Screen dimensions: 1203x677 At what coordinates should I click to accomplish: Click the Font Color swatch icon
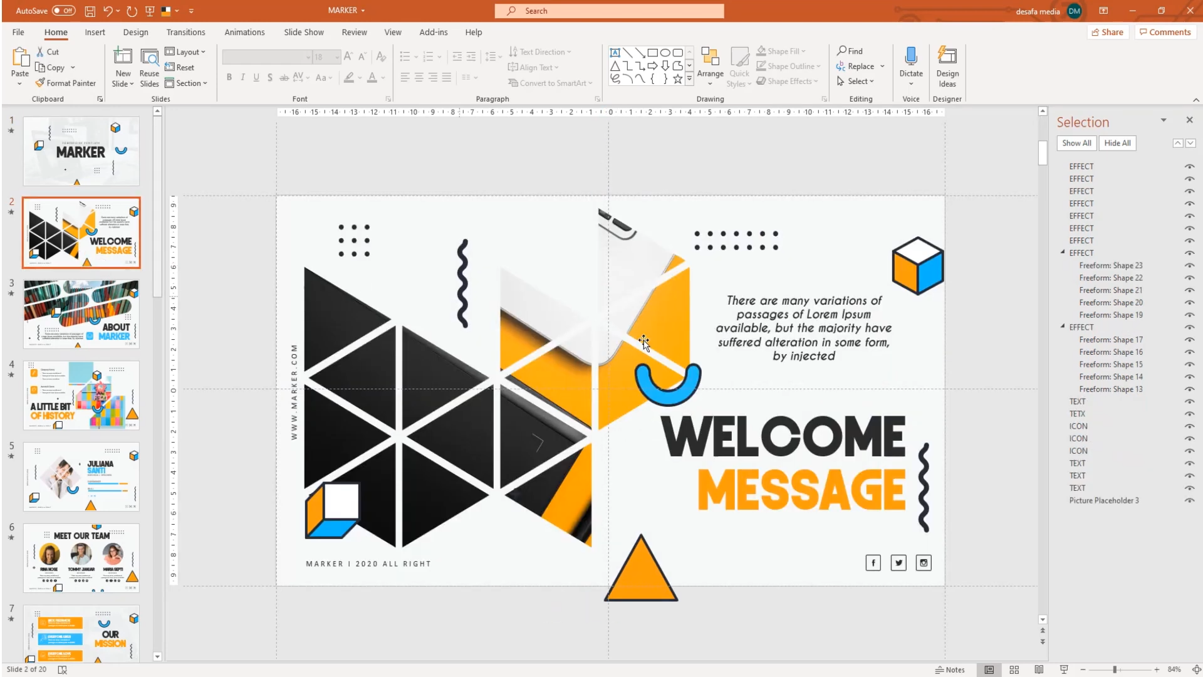point(372,77)
